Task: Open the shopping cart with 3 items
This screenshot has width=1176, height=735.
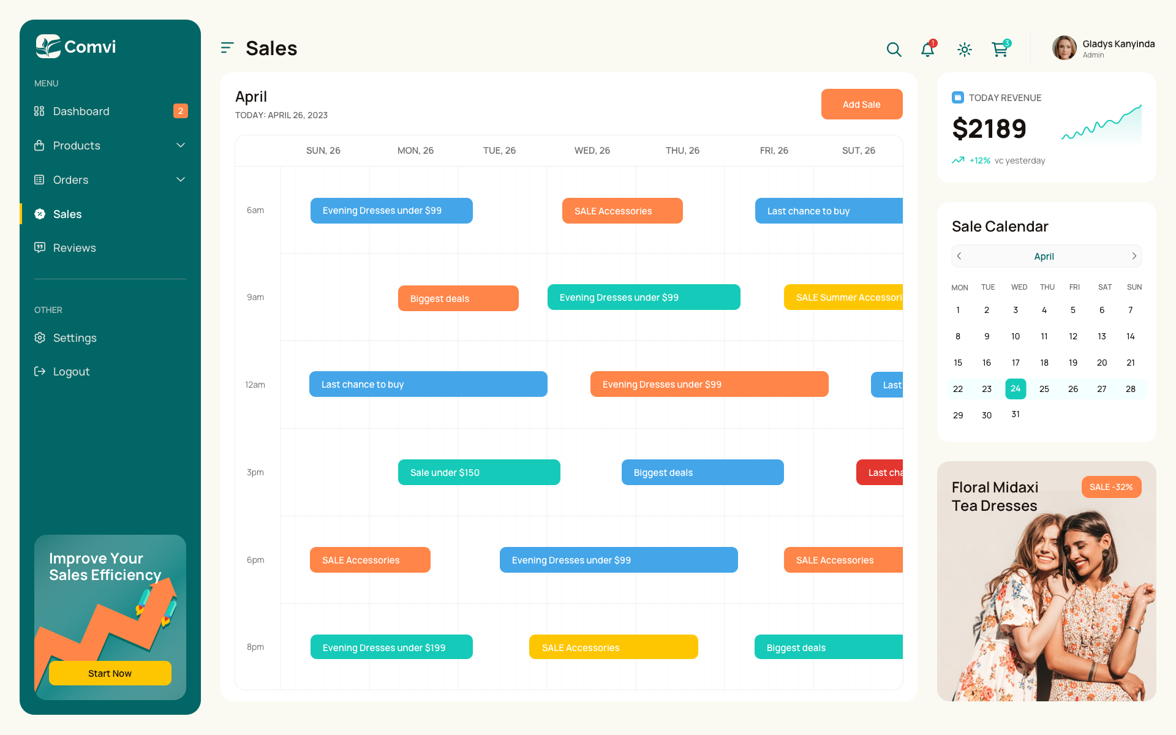Action: tap(1000, 50)
